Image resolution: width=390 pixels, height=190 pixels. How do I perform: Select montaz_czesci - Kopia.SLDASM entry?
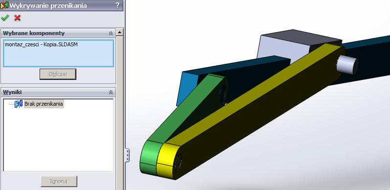pyautogui.click(x=41, y=45)
